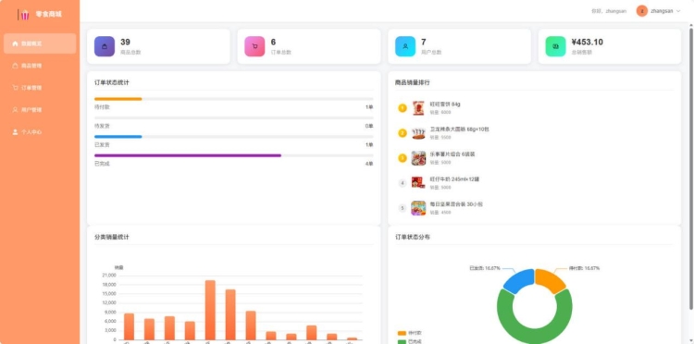Toggle the orange 待付款 legend item
694x344 pixels.
(x=410, y=333)
